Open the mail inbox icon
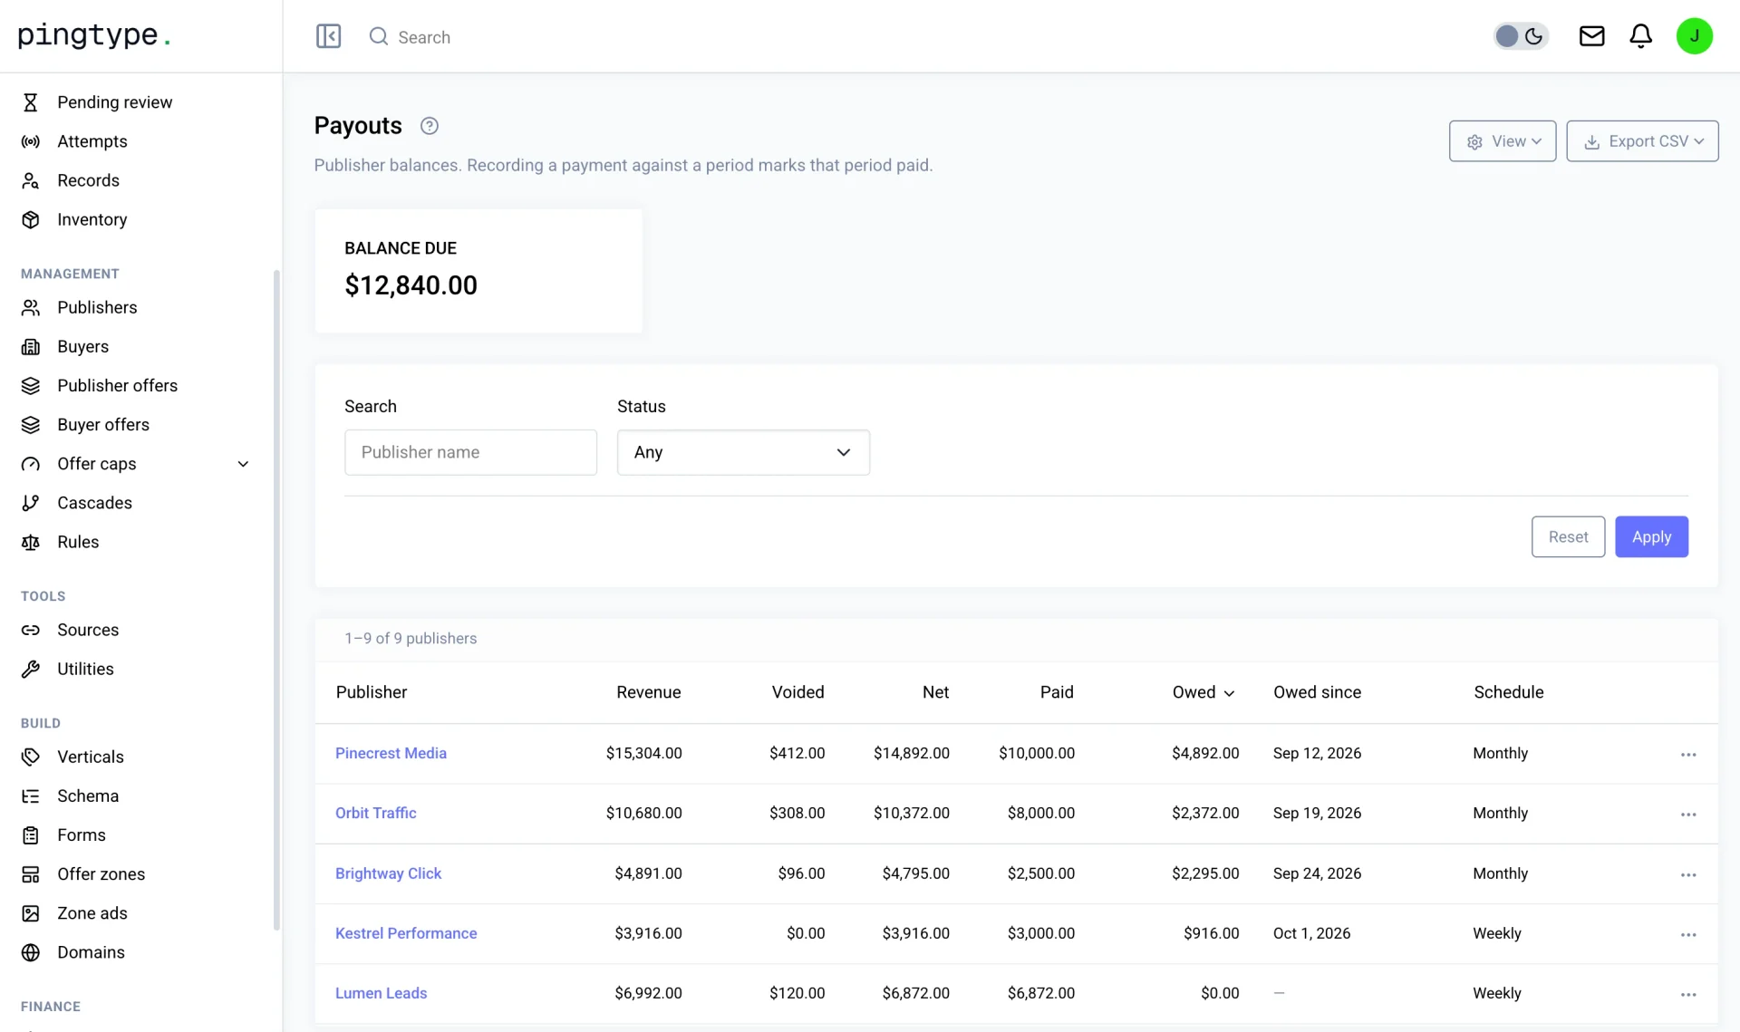 [x=1591, y=36]
